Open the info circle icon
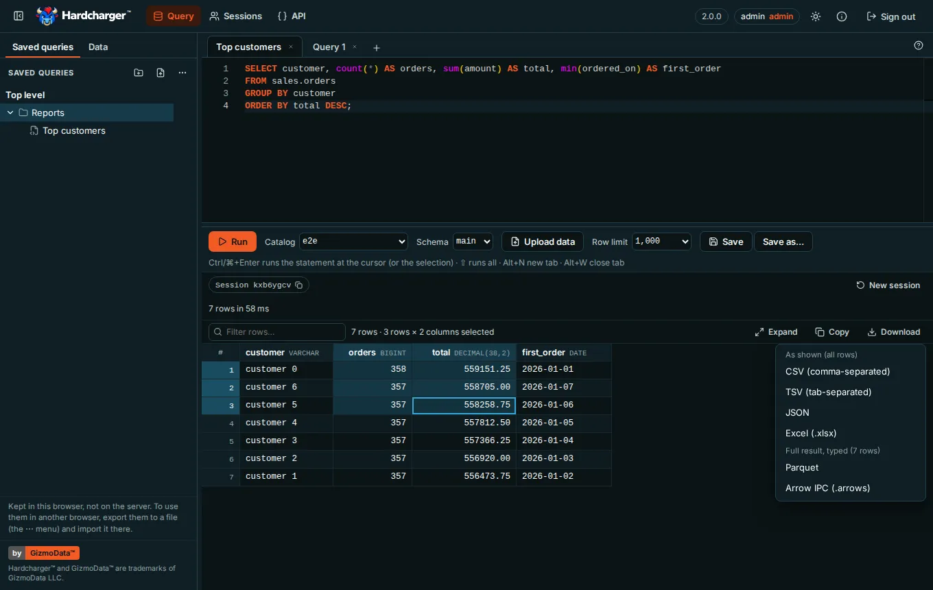933x590 pixels. (x=842, y=16)
